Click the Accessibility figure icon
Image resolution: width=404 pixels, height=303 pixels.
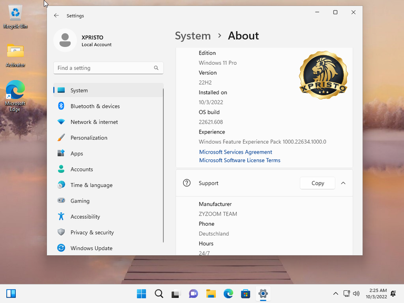click(x=61, y=216)
